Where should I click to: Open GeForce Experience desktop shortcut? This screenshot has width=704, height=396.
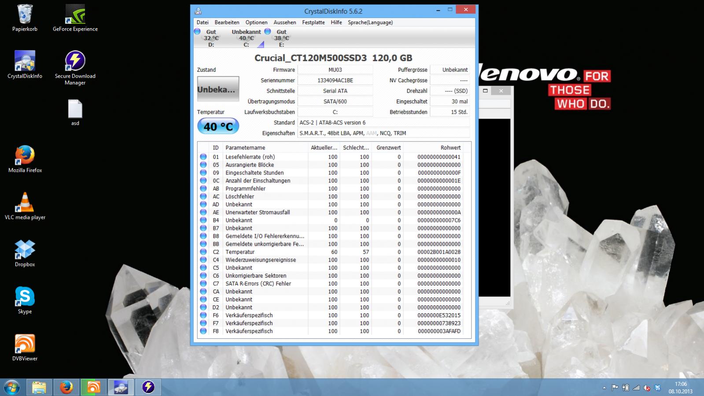[75, 18]
